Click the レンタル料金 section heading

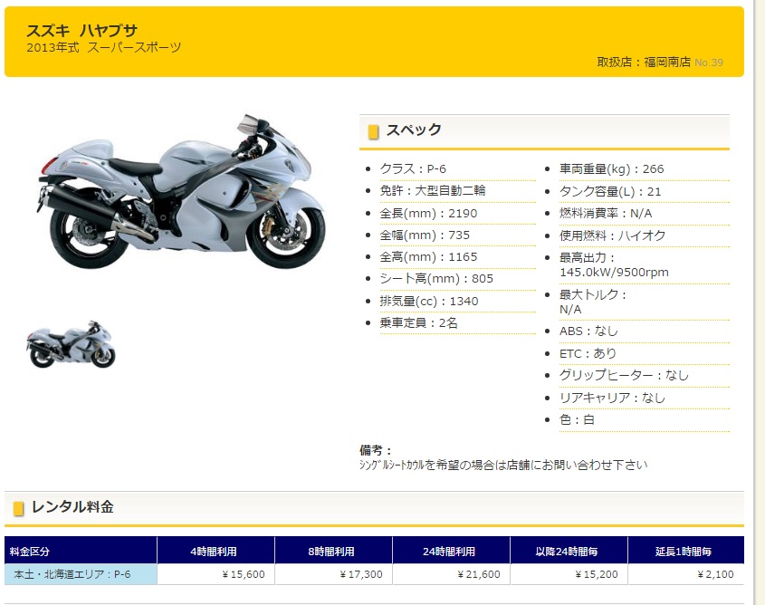pyautogui.click(x=72, y=507)
